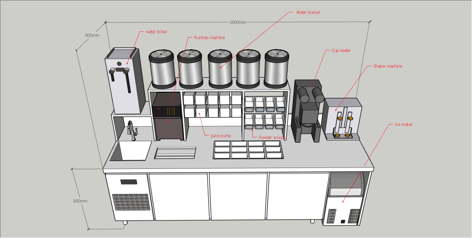Click the shaker machine on the counter
The image size is (472, 238).
[x=341, y=118]
